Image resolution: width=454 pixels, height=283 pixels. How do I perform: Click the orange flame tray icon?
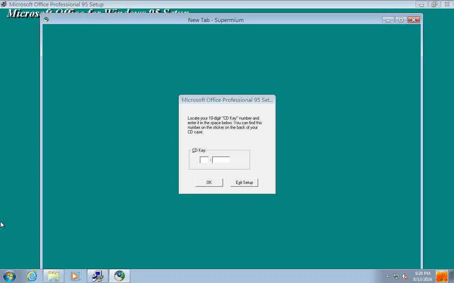[x=442, y=276]
